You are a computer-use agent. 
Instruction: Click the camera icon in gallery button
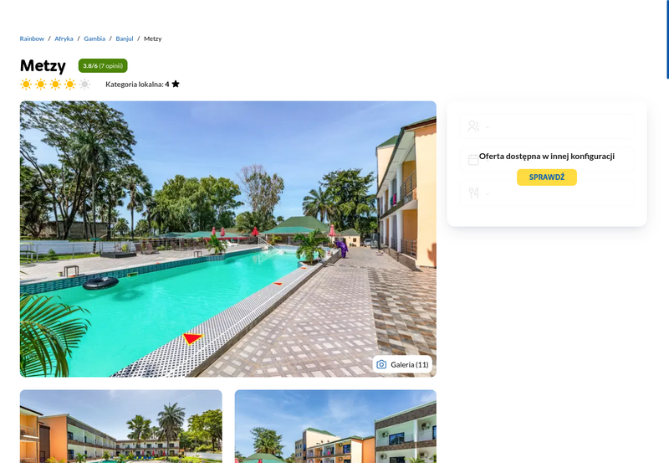click(x=381, y=364)
